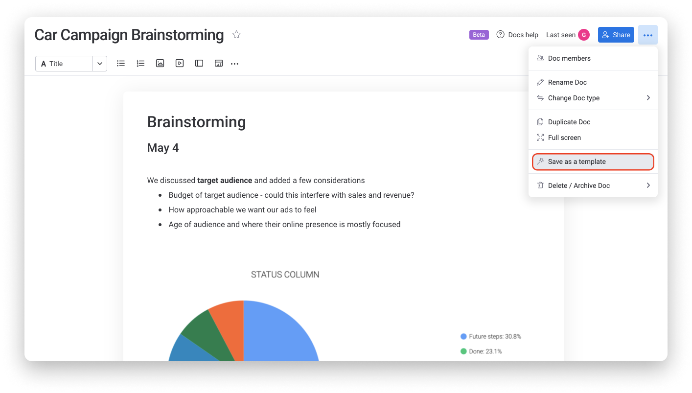Click the Duplicate Doc copy icon
Image resolution: width=692 pixels, height=393 pixels.
click(x=540, y=122)
